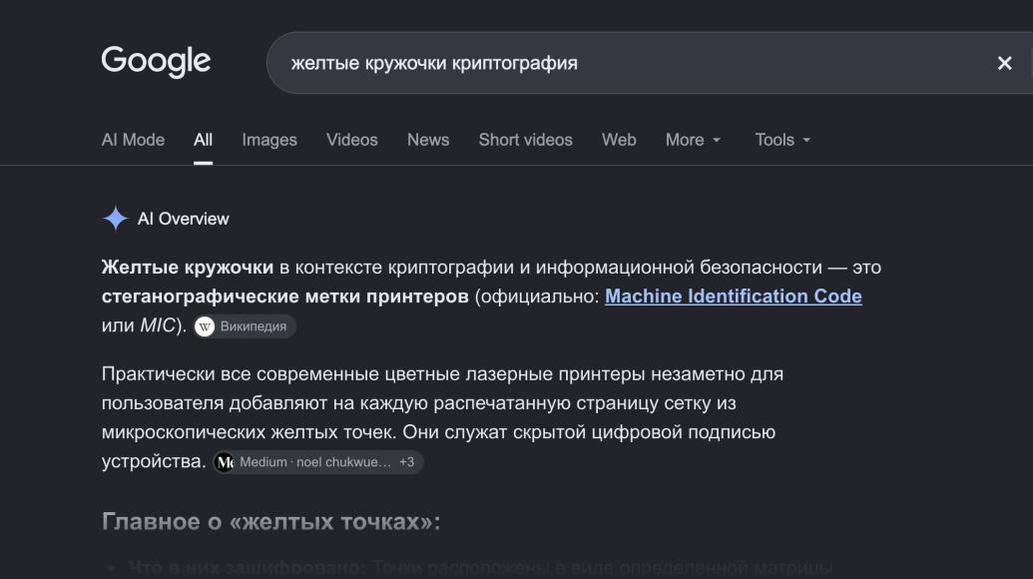
Task: Open the Machine Identification Code link
Action: click(734, 296)
